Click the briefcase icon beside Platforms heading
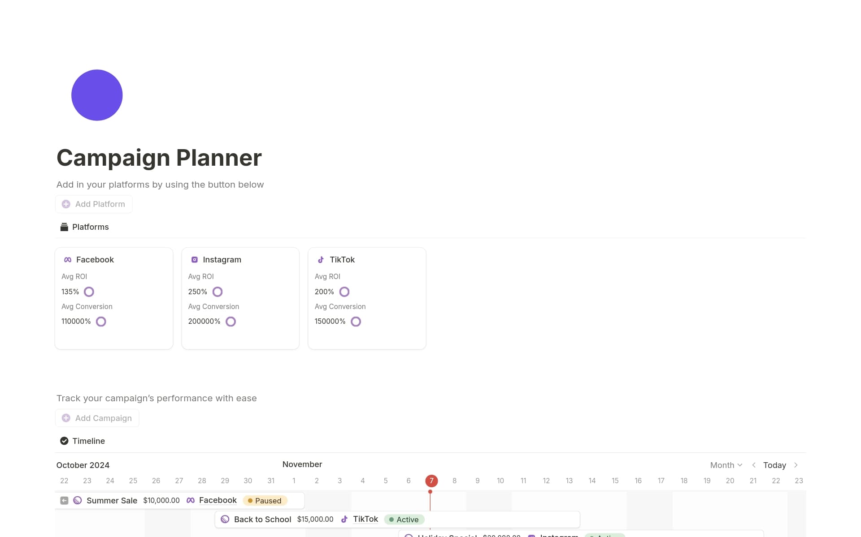The image size is (861, 537). [64, 227]
